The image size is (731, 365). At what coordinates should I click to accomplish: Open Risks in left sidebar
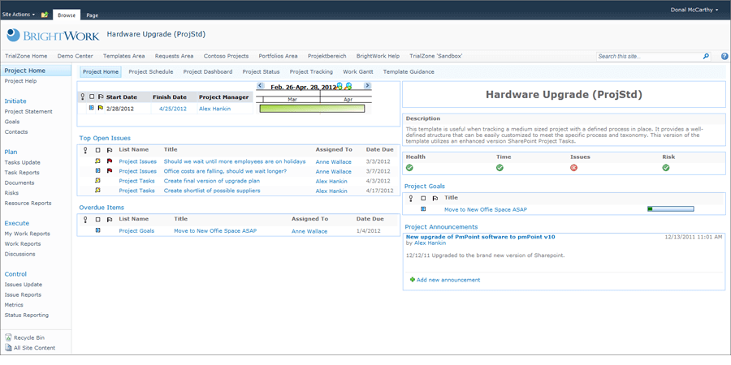[x=11, y=193]
